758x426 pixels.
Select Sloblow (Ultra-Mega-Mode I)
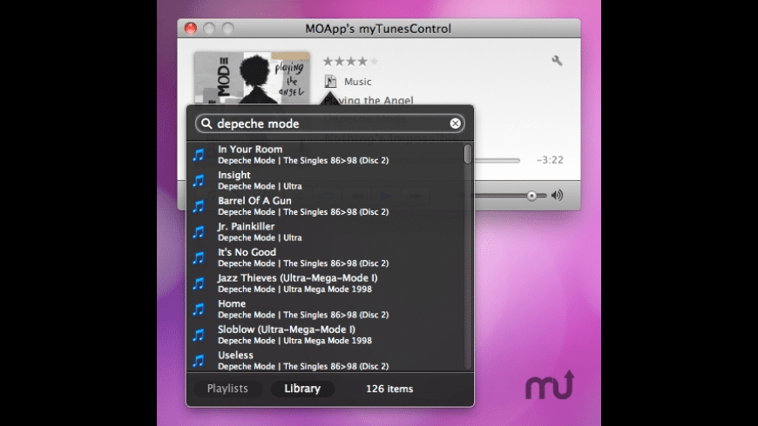325,335
